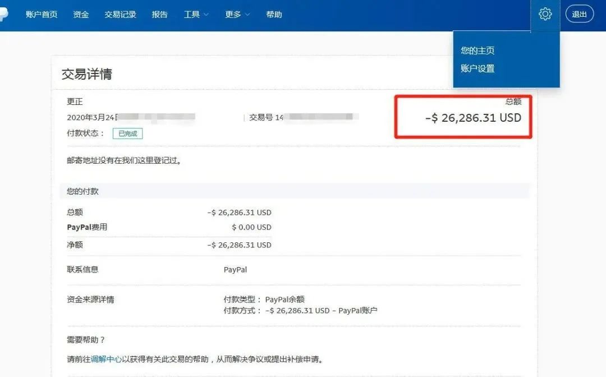Open 帮助 in the top navigation
Screen dimensions: 606x377
click(x=274, y=15)
